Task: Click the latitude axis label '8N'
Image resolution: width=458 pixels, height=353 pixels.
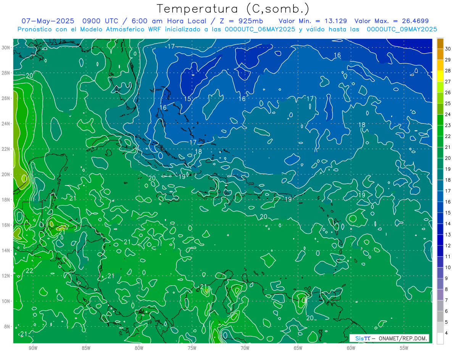Action: click(7, 326)
